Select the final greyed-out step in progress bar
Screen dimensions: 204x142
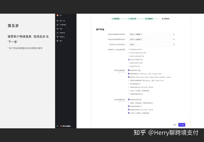166,19
